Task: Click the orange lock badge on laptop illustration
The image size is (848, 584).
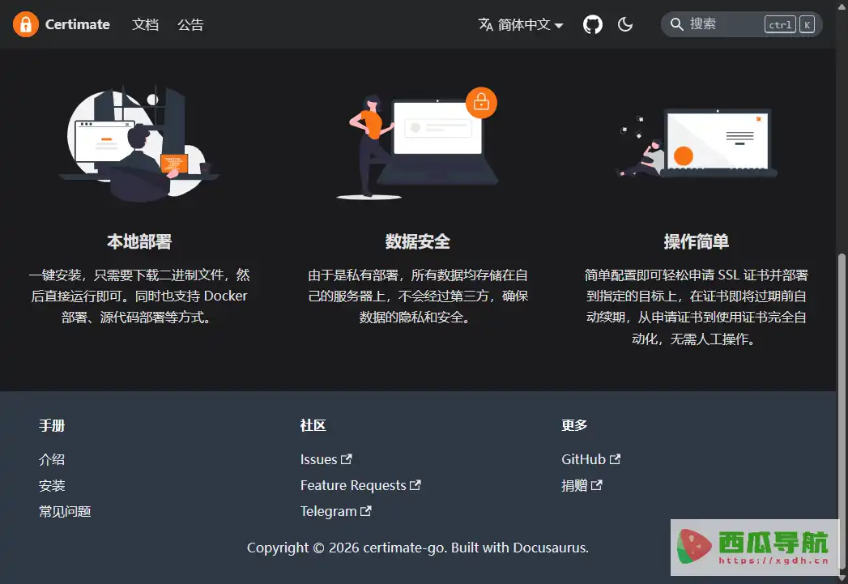Action: pos(481,102)
